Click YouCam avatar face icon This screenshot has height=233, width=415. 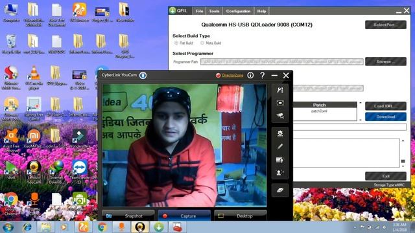point(280,173)
